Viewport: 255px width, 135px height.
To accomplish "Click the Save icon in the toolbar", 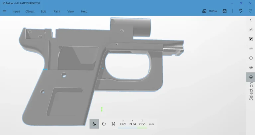I will pyautogui.click(x=224, y=11).
